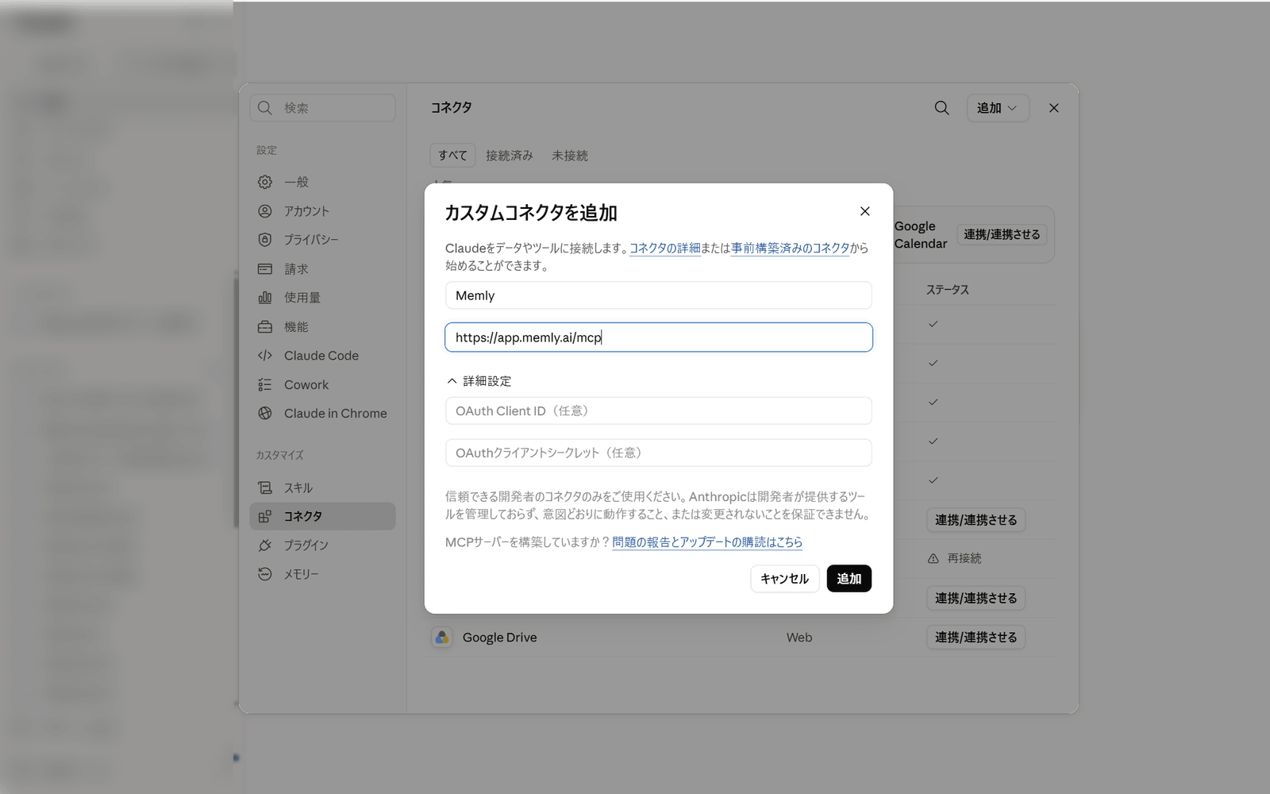Click Google Calendar's 連携/連携させる button

[1002, 234]
